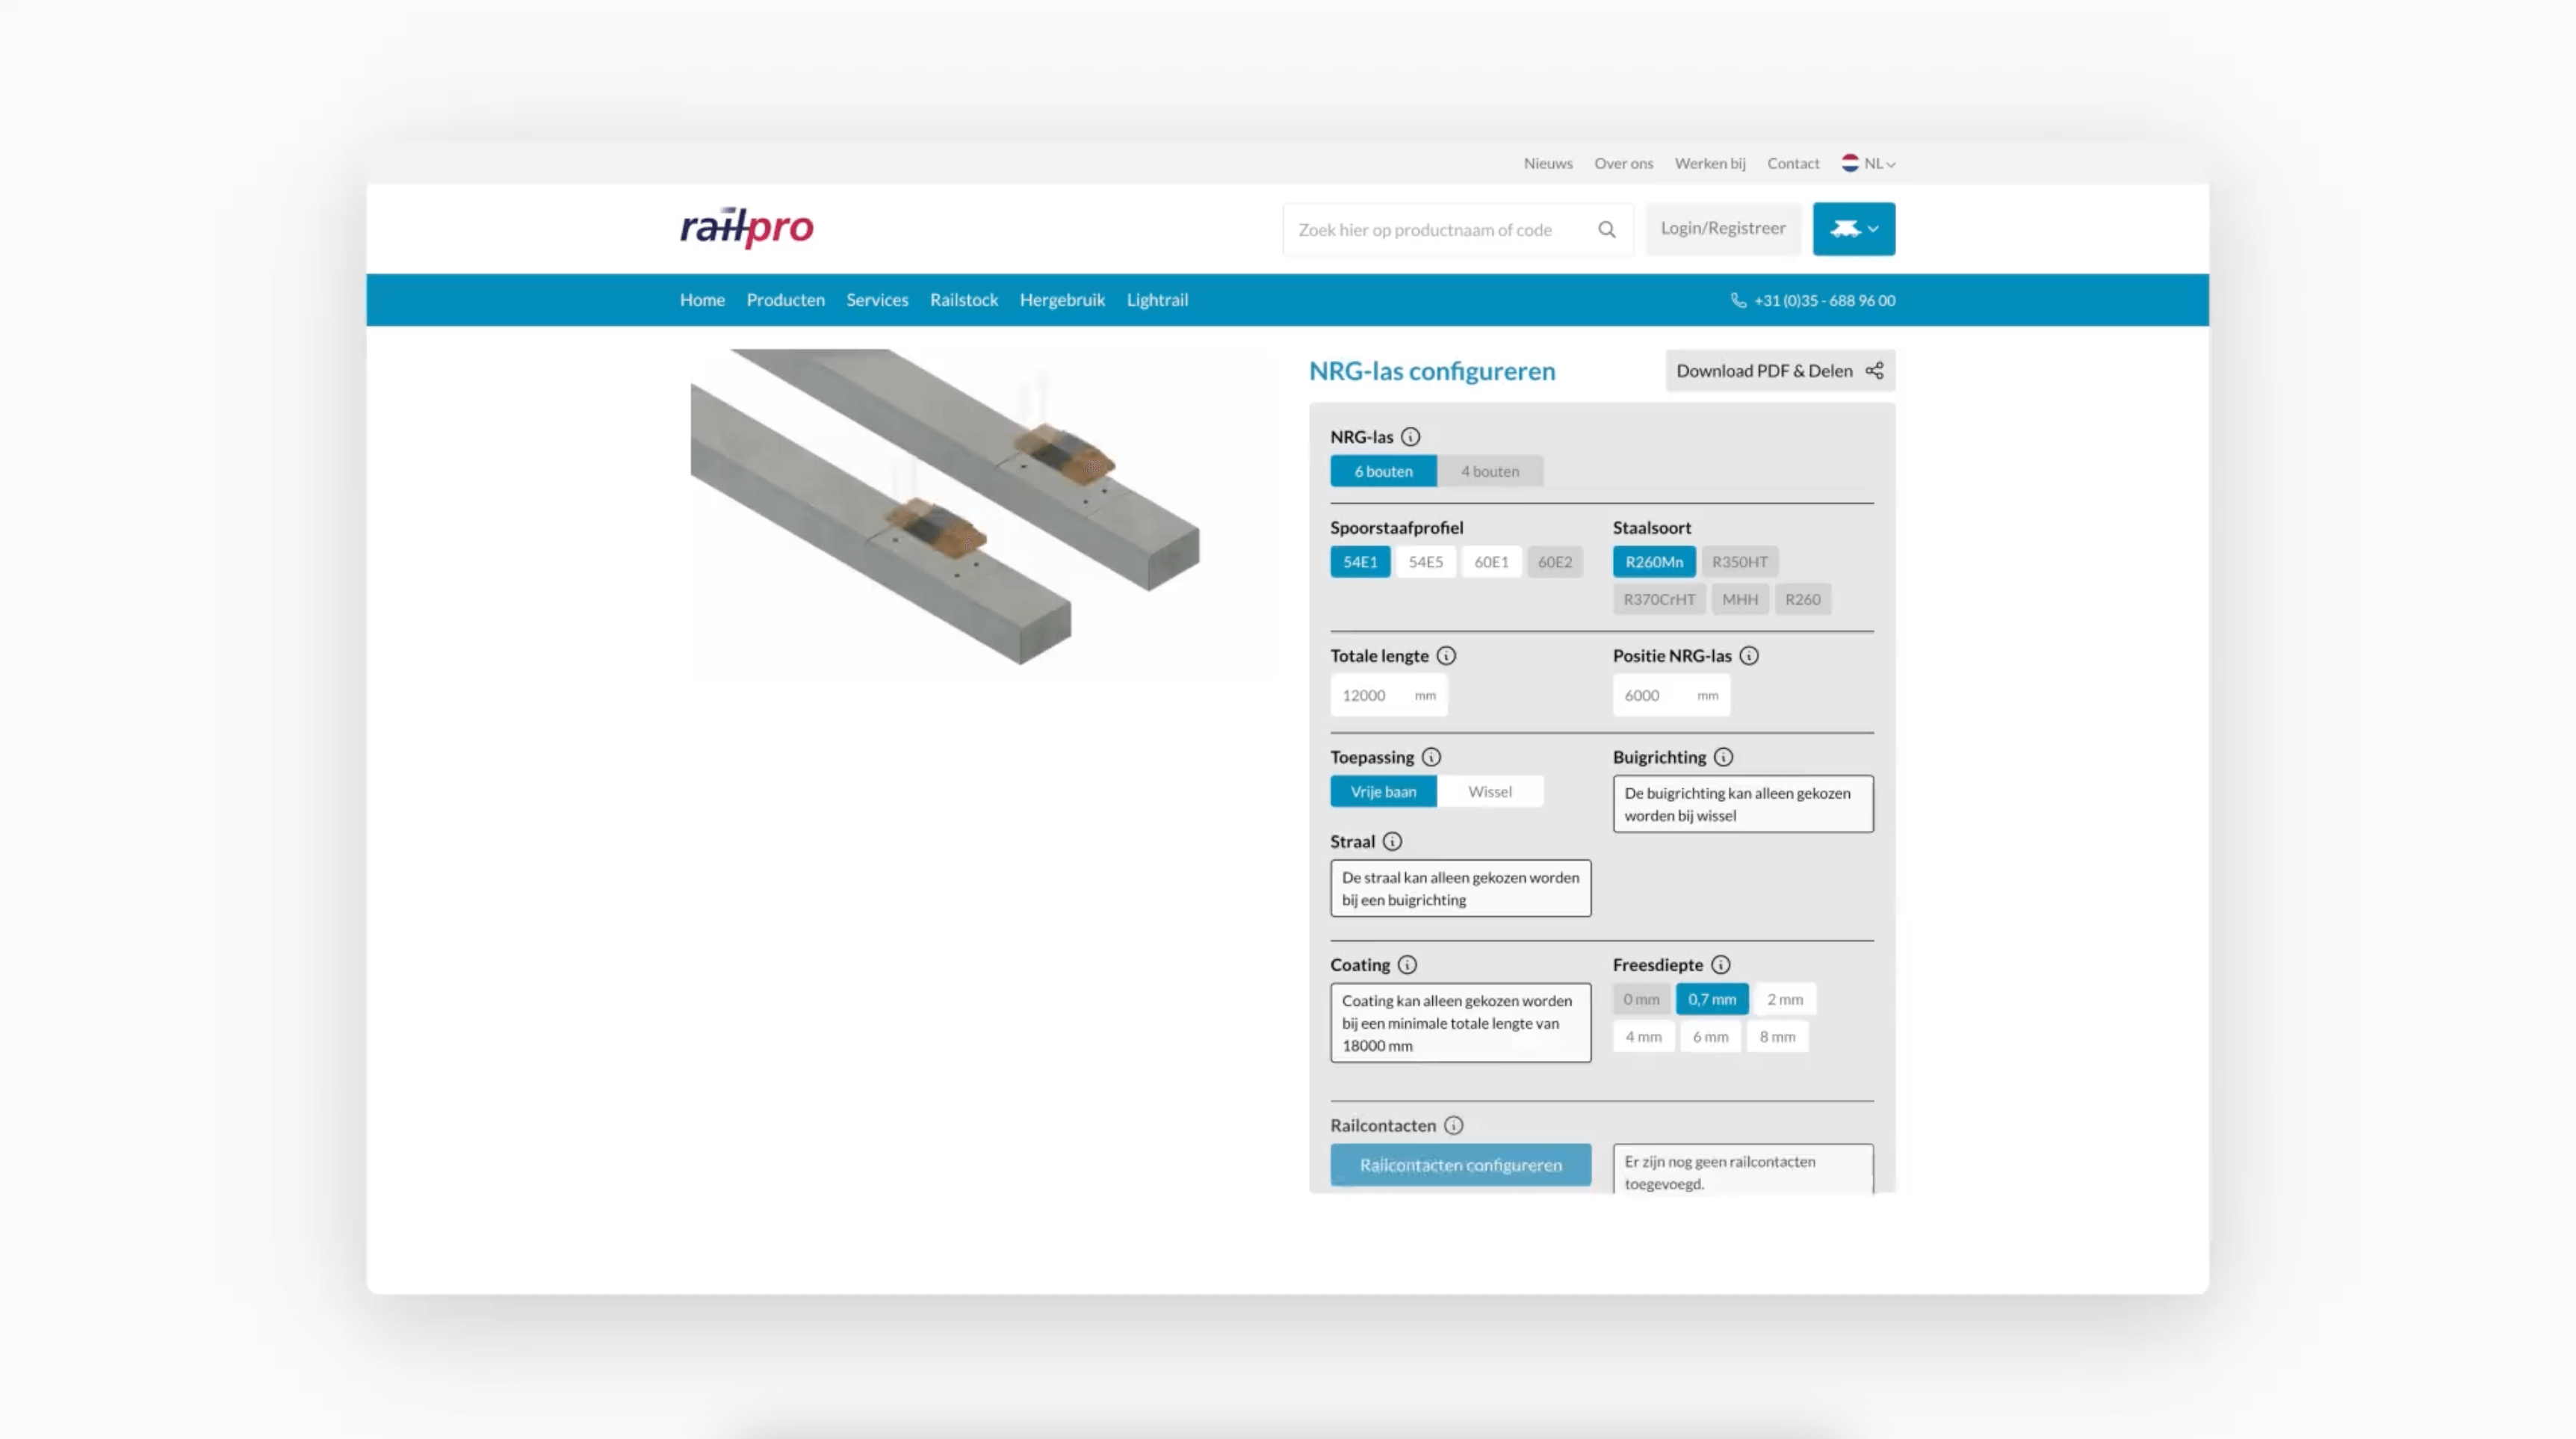Click the Coating info icon
This screenshot has height=1439, width=2576.
point(1407,965)
